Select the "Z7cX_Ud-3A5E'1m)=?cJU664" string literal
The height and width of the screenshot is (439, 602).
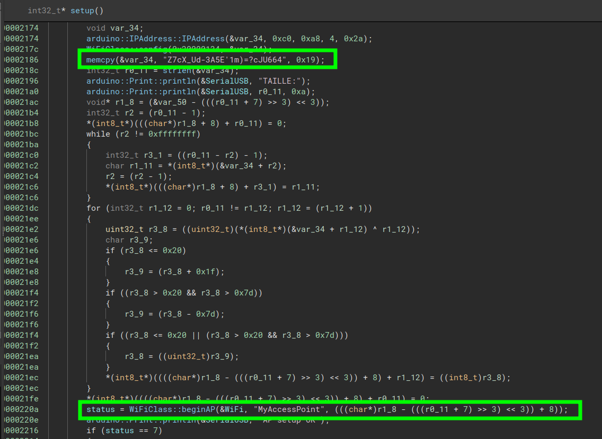225,60
